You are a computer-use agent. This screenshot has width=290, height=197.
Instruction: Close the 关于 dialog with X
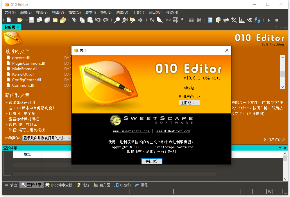(x=227, y=50)
